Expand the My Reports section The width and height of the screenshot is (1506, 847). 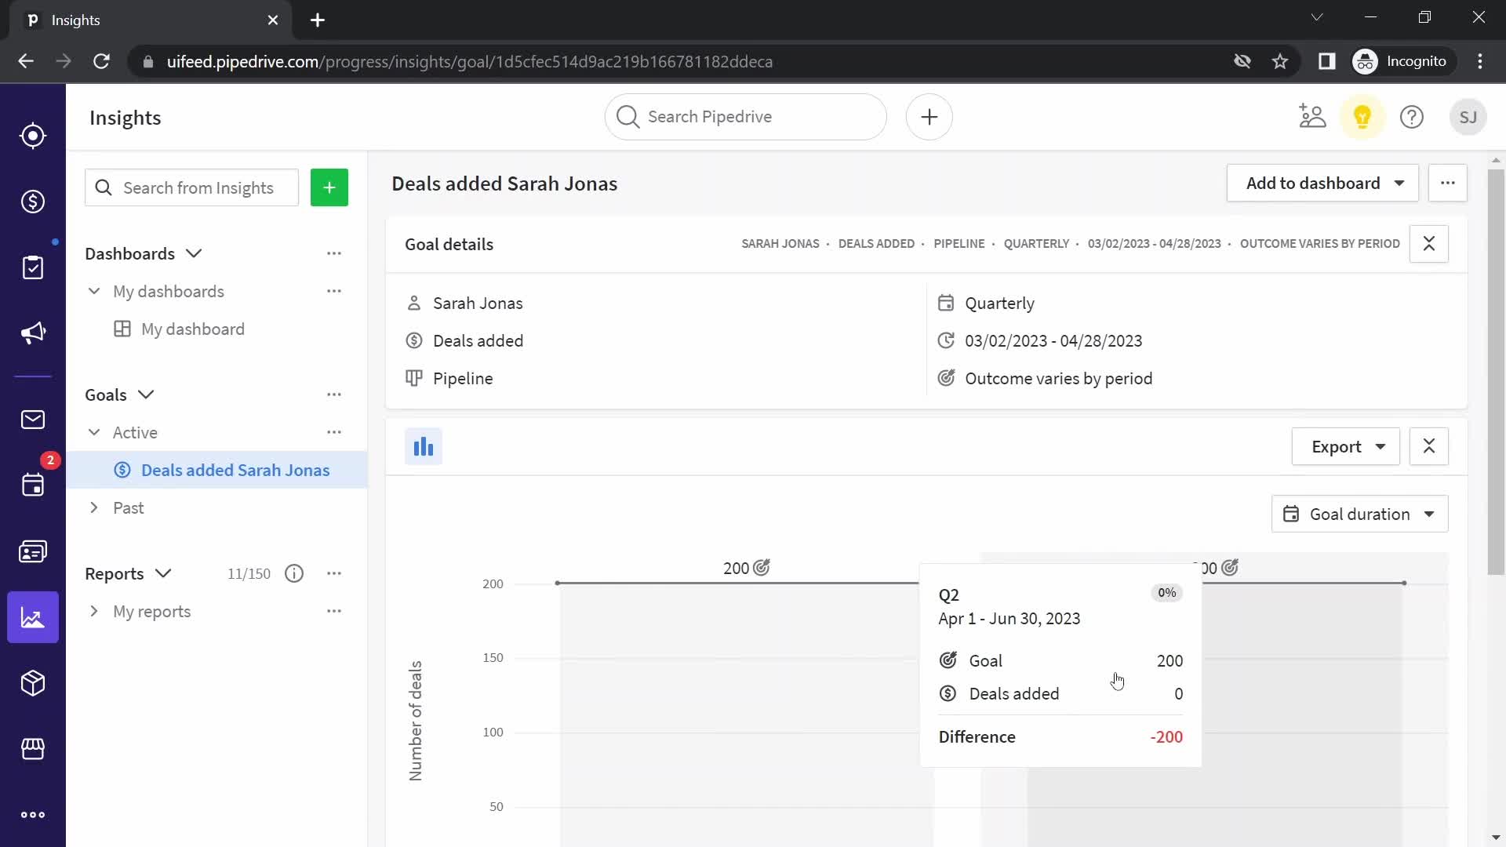point(95,611)
